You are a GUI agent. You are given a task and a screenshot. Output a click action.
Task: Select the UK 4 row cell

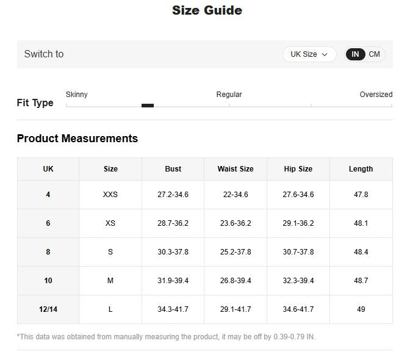48,195
